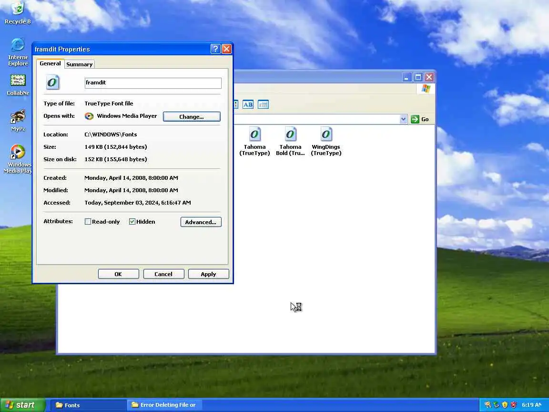Open Internet Explorer desktop icon
Screen dimensions: 549x412
[18, 45]
